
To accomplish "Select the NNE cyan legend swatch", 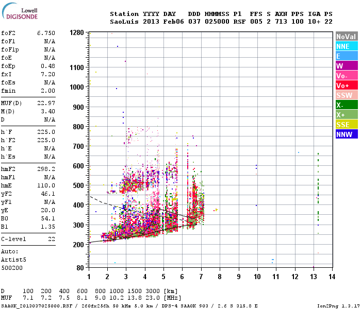I will [x=347, y=46].
